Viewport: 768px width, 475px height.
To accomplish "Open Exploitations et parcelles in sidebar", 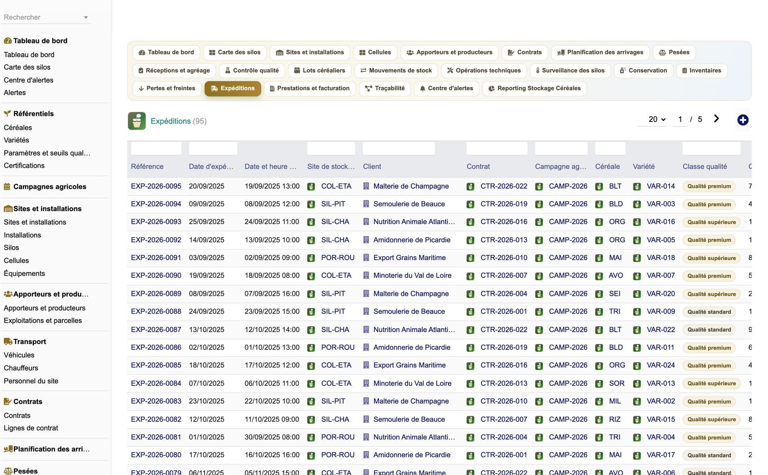I will [x=43, y=321].
